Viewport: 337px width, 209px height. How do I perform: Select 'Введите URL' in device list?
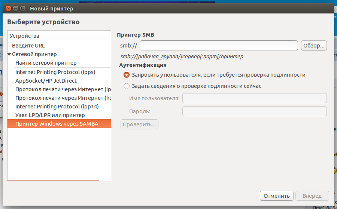pyautogui.click(x=28, y=46)
